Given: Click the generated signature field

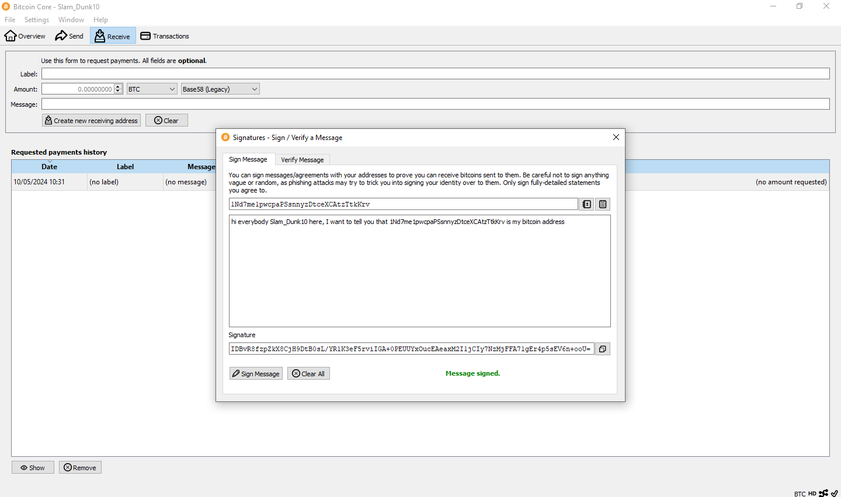Looking at the screenshot, I should pos(412,349).
